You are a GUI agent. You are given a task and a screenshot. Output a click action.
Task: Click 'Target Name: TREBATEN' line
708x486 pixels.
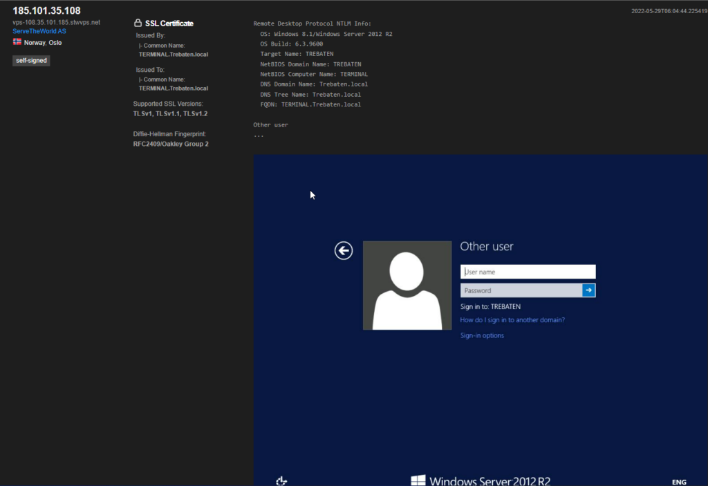tap(297, 54)
